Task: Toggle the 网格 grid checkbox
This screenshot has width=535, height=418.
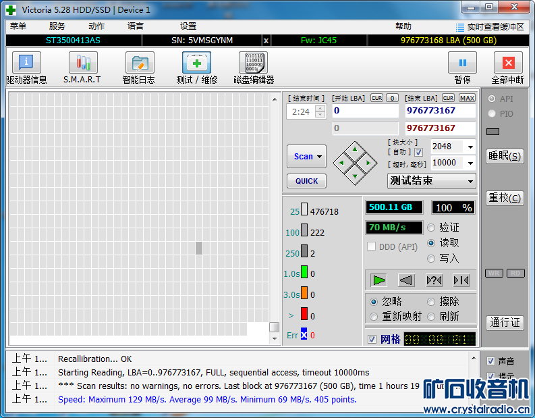Action: 372,339
